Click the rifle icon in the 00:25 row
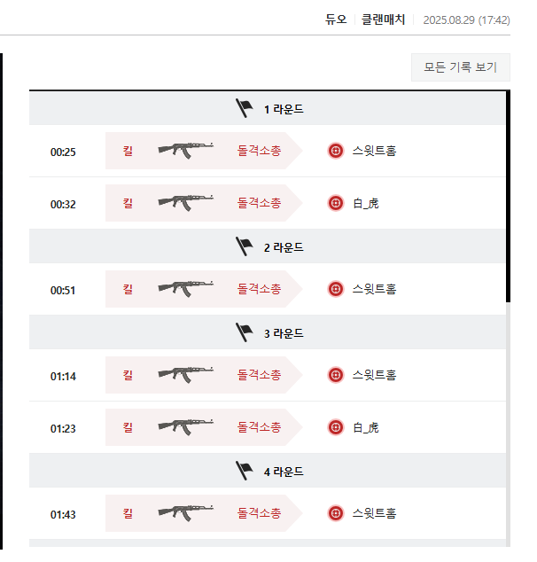The width and height of the screenshot is (537, 562). [x=186, y=151]
